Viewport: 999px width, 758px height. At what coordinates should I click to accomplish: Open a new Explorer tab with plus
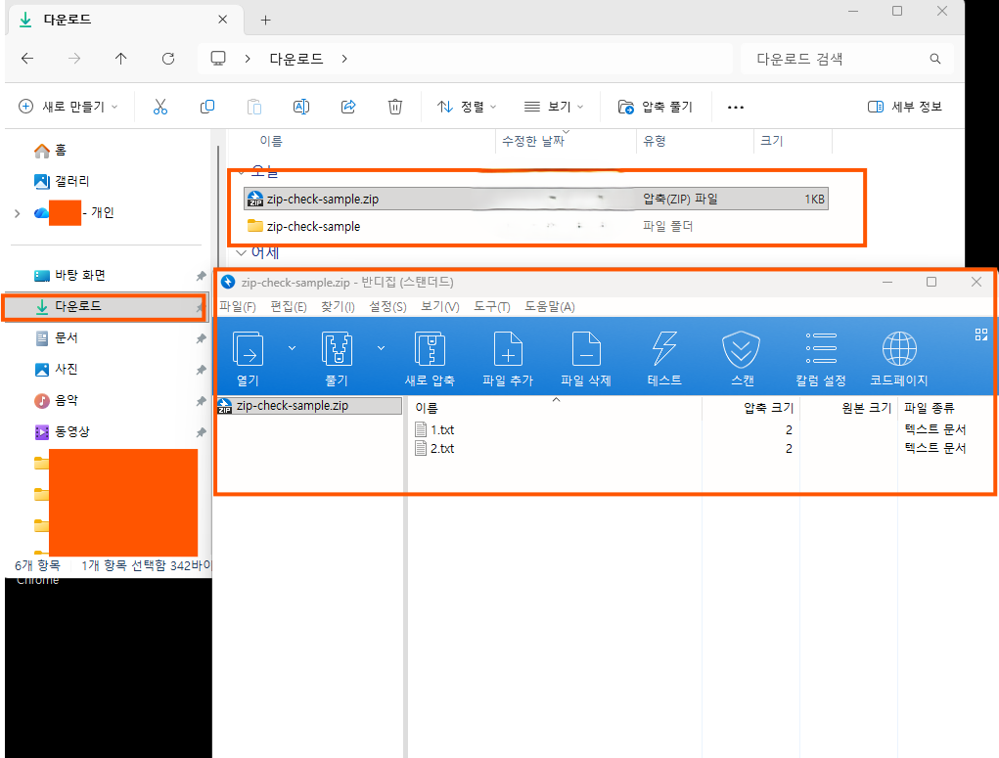click(266, 21)
